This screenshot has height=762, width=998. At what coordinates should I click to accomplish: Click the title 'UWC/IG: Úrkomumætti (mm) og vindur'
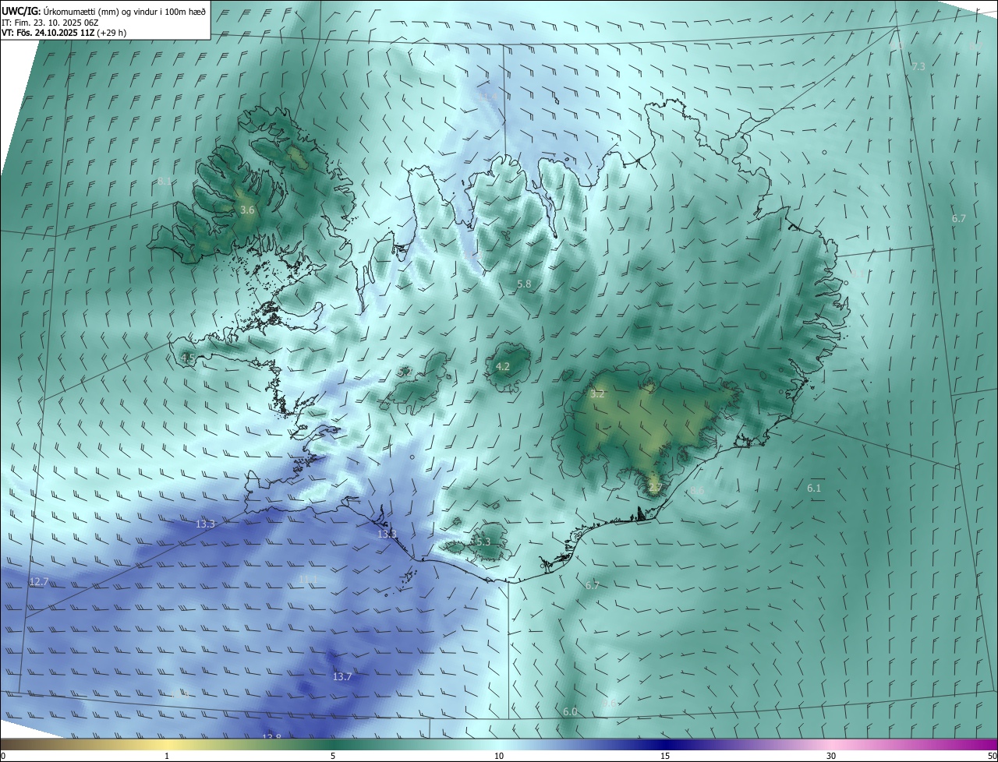tap(104, 11)
